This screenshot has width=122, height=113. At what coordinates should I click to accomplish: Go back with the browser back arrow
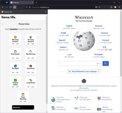pyautogui.click(x=3, y=7)
